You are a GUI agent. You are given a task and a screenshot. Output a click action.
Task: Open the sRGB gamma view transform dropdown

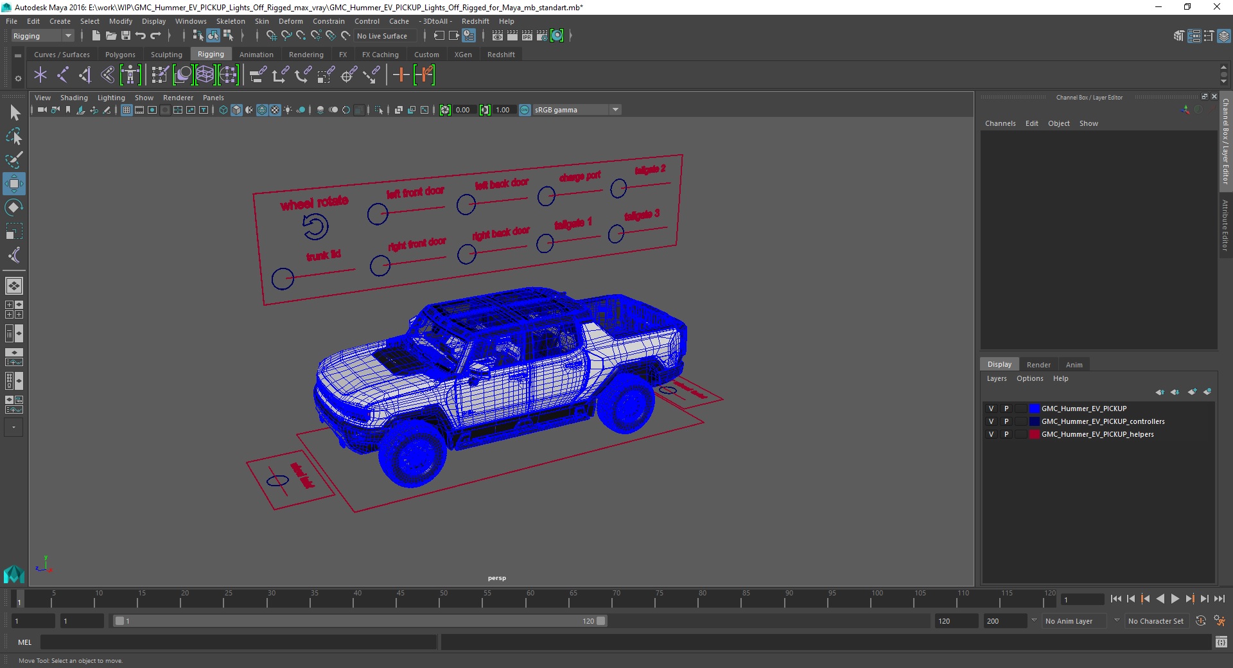(577, 110)
